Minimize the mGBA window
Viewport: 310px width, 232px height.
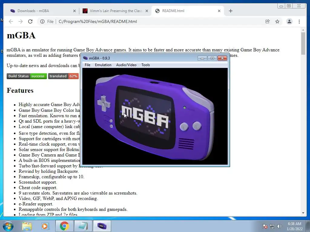pos(202,58)
